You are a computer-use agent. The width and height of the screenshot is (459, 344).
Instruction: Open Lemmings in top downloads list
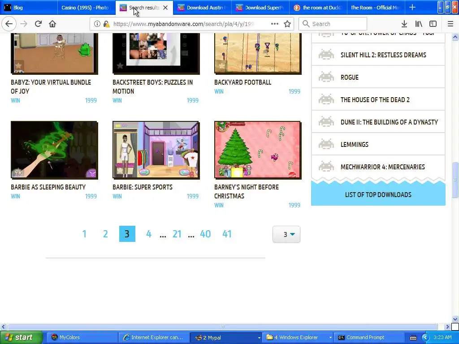pyautogui.click(x=355, y=145)
